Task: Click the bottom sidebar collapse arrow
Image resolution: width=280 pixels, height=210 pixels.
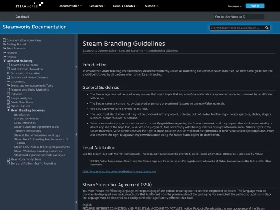Action: click(76, 202)
